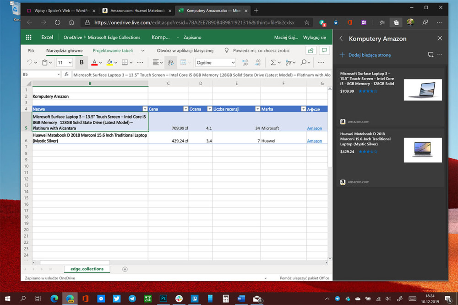Add a new sheet with plus icon
This screenshot has height=305, width=458.
(125, 269)
